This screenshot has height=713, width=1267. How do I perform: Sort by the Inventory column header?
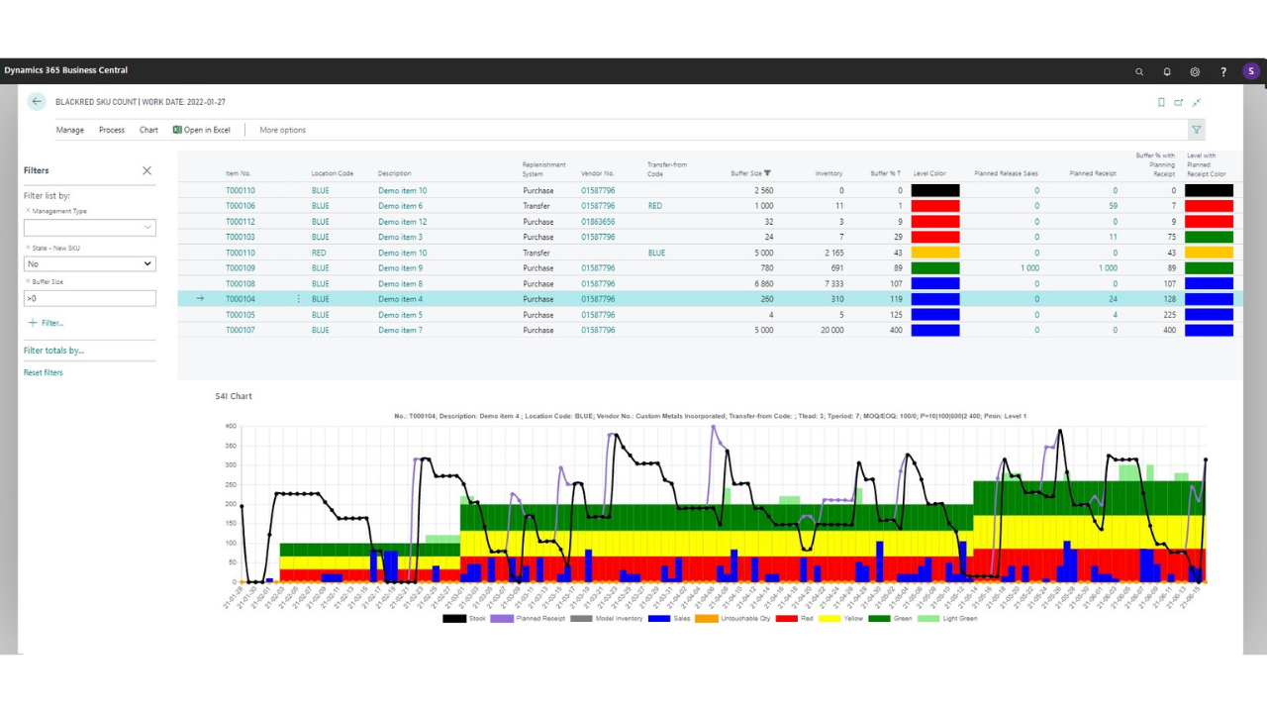point(829,173)
